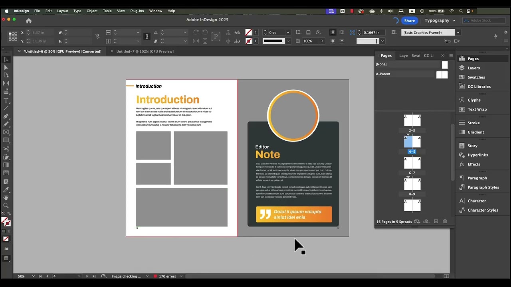The width and height of the screenshot is (511, 287).
Task: Expand hidden panel tabs chevron
Action: [x=443, y=55]
